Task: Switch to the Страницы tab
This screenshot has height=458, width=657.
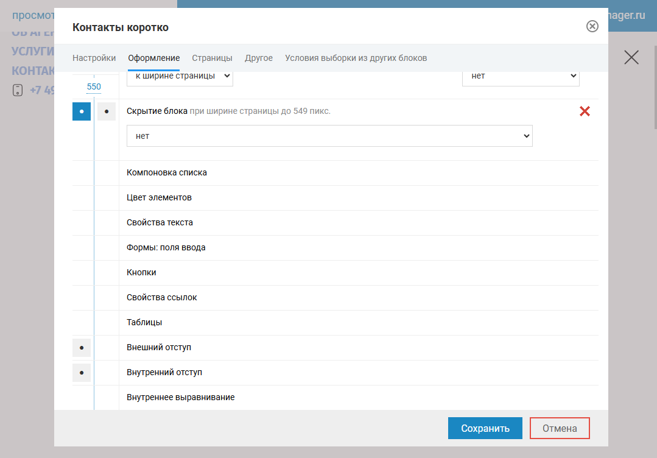Action: click(212, 58)
